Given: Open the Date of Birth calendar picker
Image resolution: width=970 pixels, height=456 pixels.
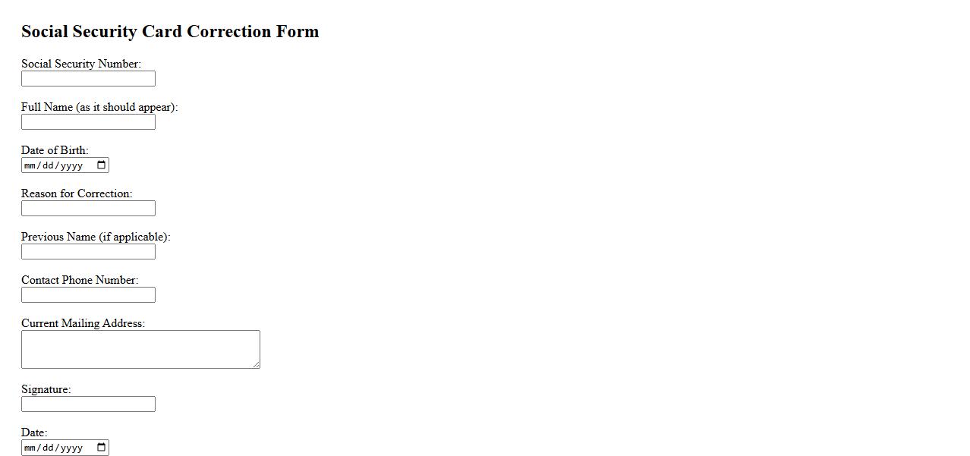Looking at the screenshot, I should click(x=101, y=165).
